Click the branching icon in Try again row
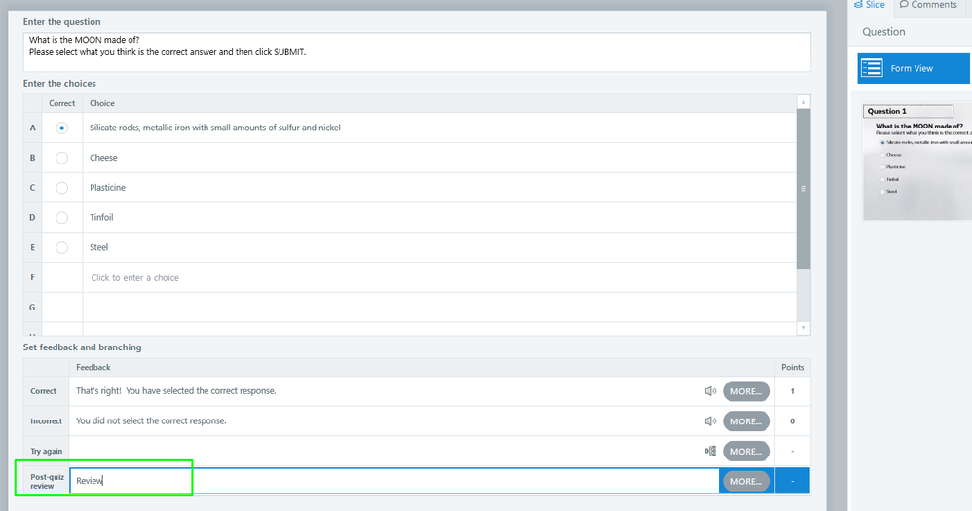Viewport: 972px width, 511px height. 710,451
